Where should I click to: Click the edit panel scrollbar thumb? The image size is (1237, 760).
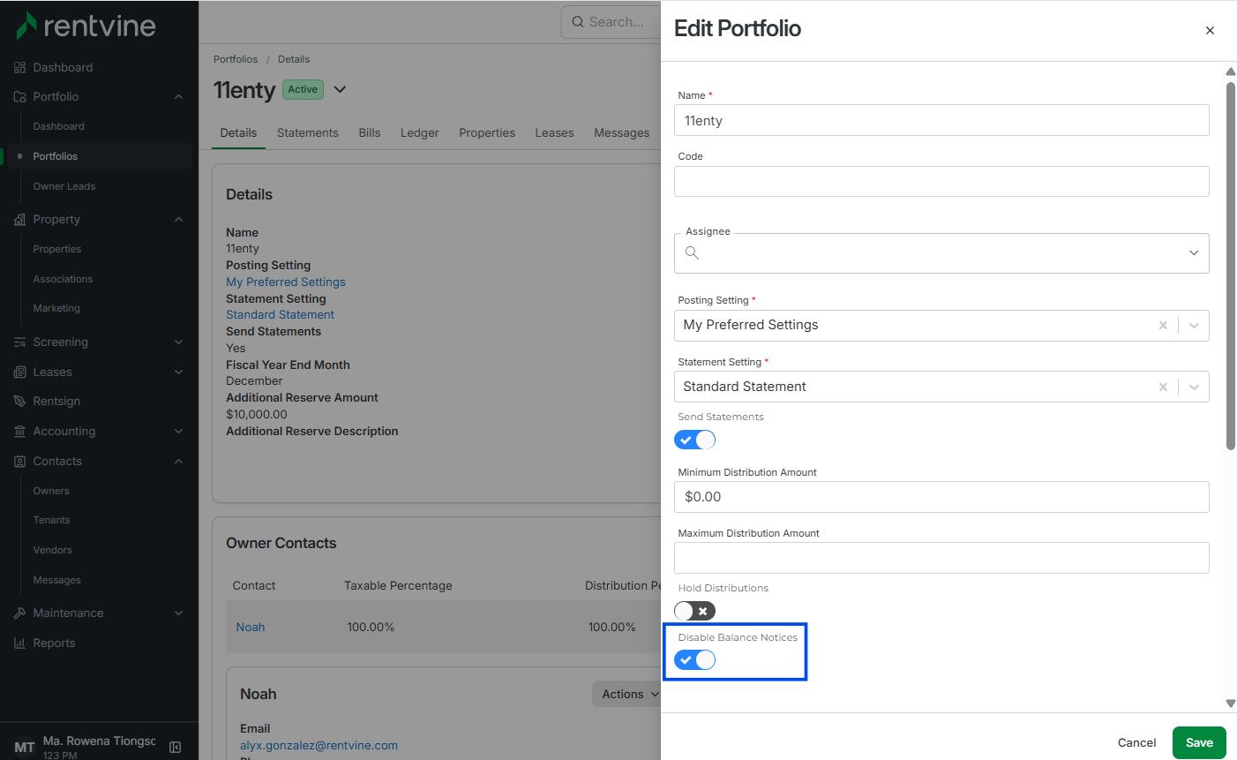click(x=1230, y=266)
